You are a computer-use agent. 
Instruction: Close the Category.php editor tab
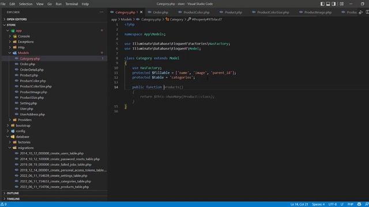click(x=141, y=12)
